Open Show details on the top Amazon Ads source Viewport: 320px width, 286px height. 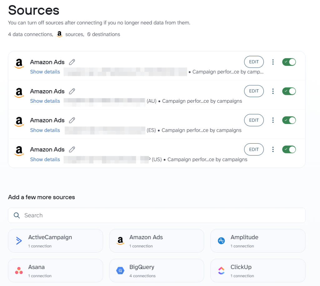pyautogui.click(x=45, y=71)
